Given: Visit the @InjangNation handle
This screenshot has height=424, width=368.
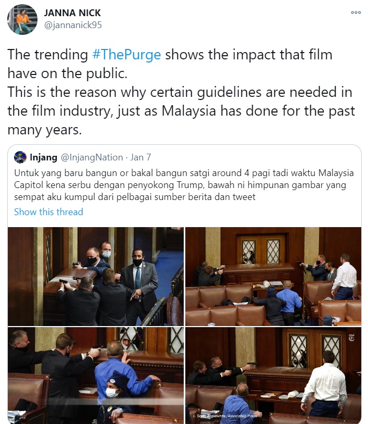Looking at the screenshot, I should tap(92, 157).
